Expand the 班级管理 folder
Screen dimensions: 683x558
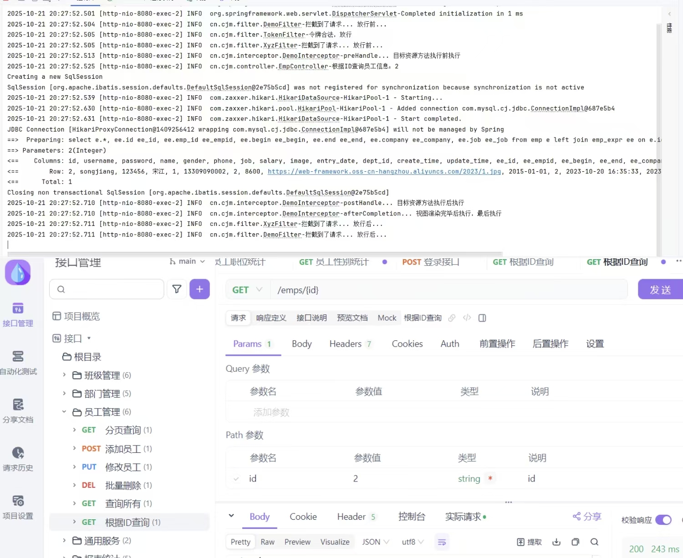pyautogui.click(x=64, y=375)
